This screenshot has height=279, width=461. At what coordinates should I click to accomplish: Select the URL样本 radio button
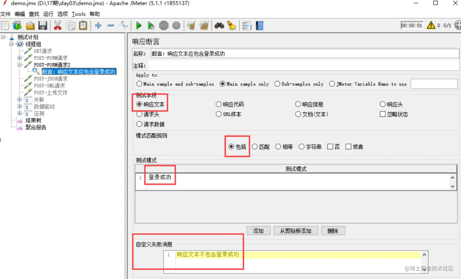click(x=219, y=114)
